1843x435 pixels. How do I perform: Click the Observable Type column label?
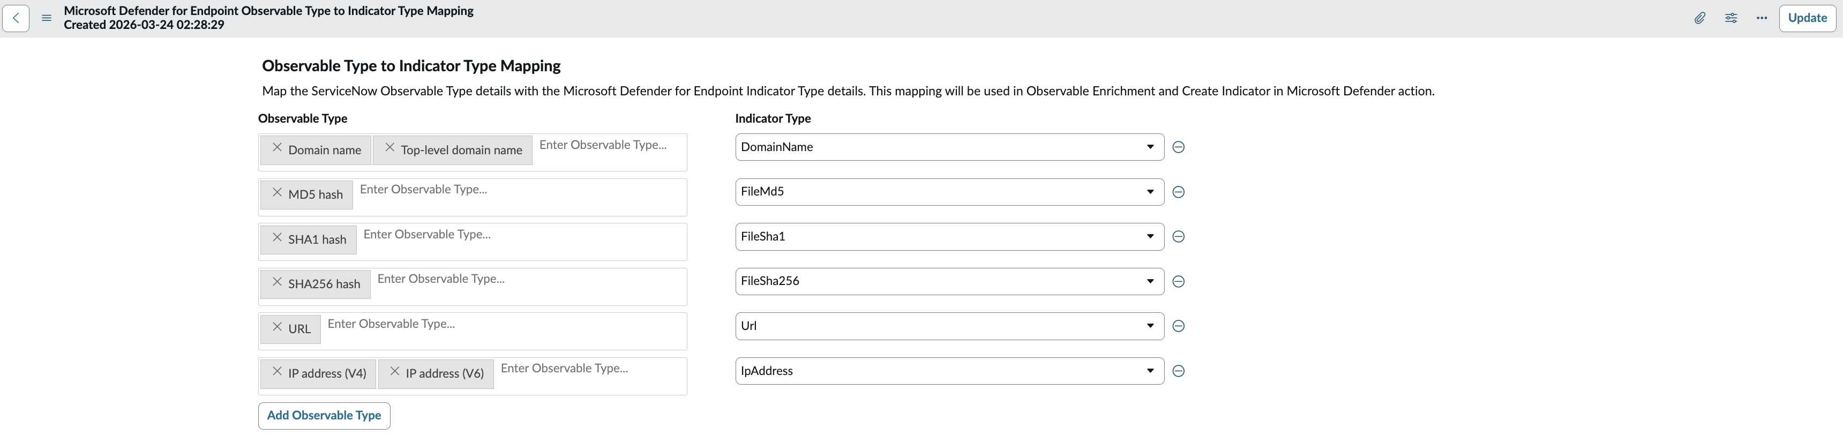(x=303, y=119)
